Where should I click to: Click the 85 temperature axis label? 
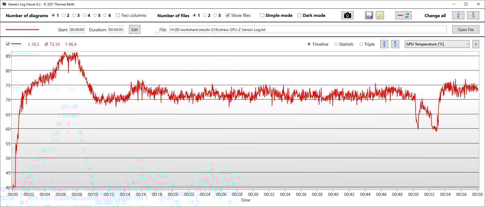[x=8, y=56]
